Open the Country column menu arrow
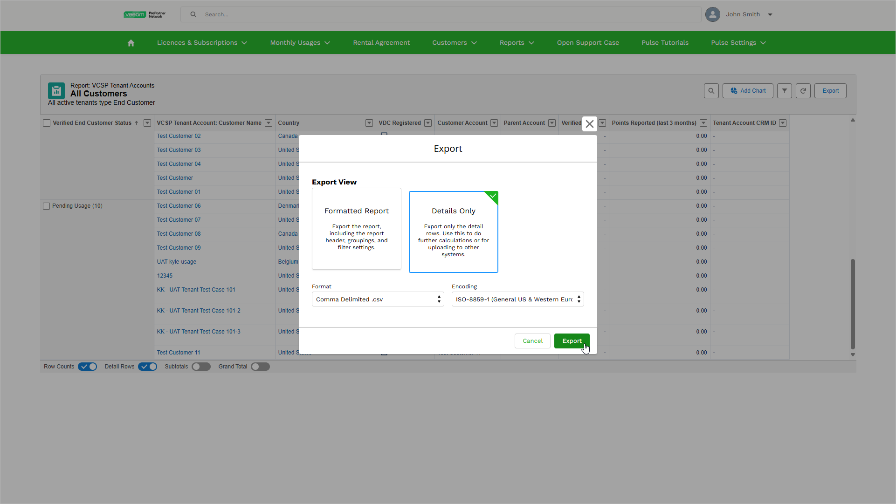The width and height of the screenshot is (896, 504). (x=369, y=123)
